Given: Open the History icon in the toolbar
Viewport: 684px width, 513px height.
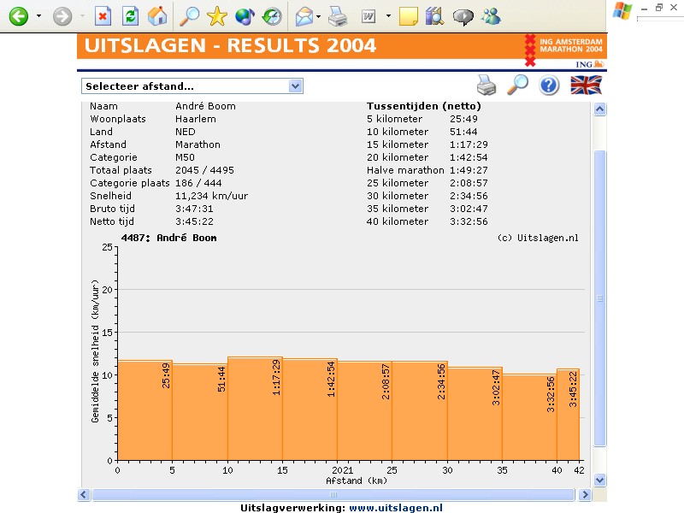Looking at the screenshot, I should tap(272, 15).
